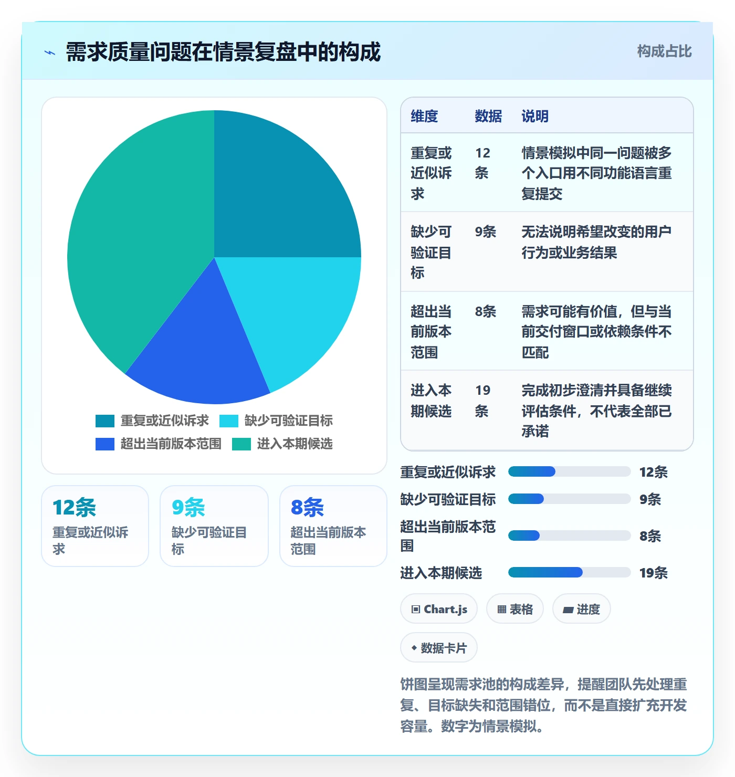The image size is (735, 777).
Task: Click the 构成占比 label in the header
Action: (x=664, y=51)
